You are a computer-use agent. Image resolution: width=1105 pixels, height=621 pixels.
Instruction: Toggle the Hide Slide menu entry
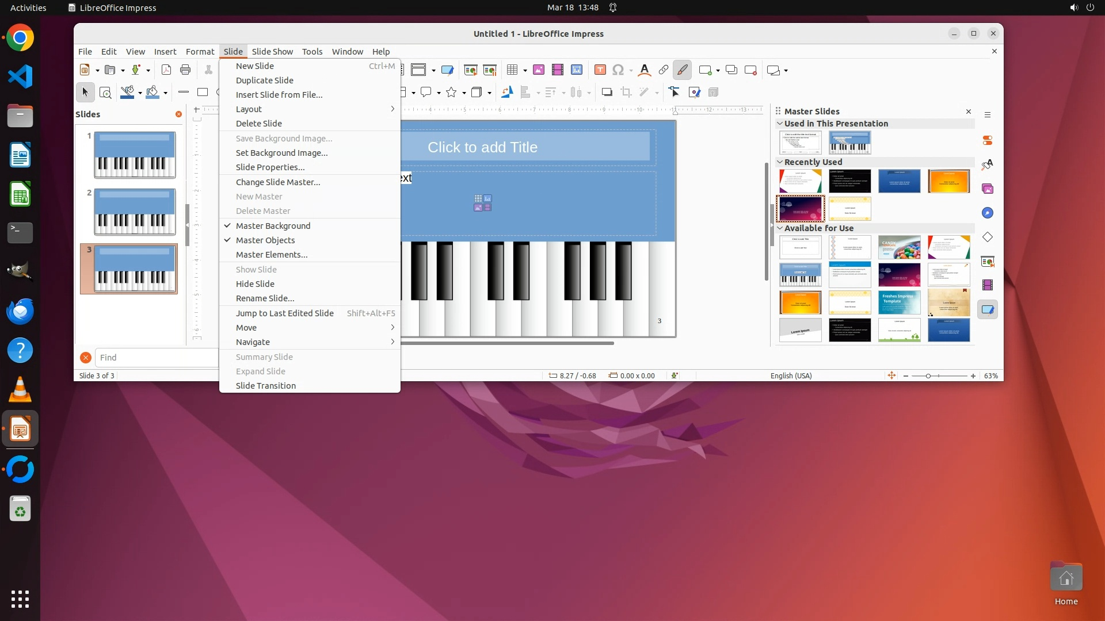tap(255, 284)
